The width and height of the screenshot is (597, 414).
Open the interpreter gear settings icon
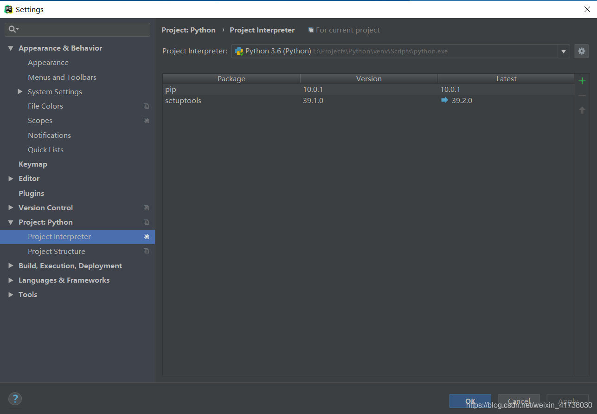click(582, 51)
